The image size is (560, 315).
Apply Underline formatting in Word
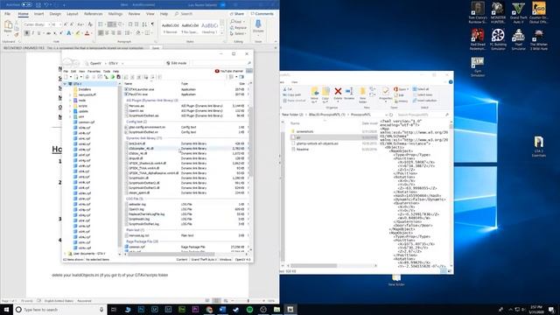tap(38, 33)
